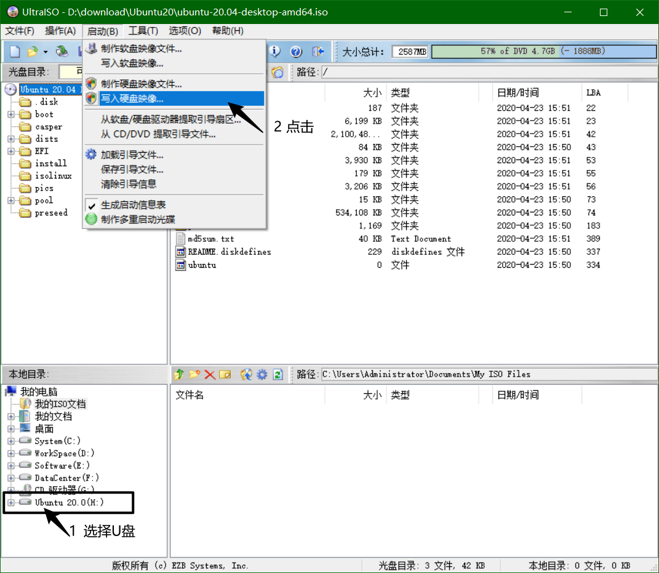This screenshot has height=573, width=659.
Task: Select 我的ISO文档 in local tree
Action: point(60,404)
